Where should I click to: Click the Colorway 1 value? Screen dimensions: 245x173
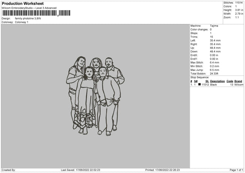click(x=22, y=22)
